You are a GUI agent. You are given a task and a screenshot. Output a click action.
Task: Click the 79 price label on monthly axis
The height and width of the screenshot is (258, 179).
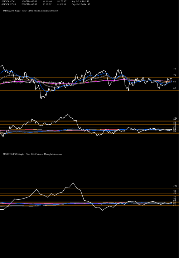175,197
